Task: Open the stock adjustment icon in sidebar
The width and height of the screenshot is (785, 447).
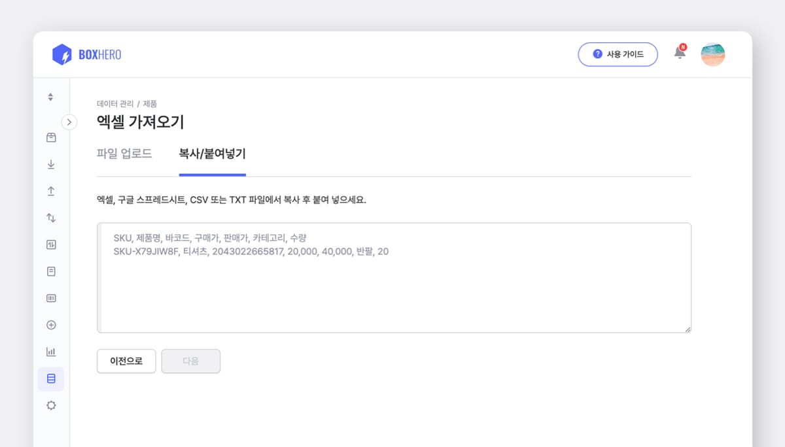Action: (51, 244)
